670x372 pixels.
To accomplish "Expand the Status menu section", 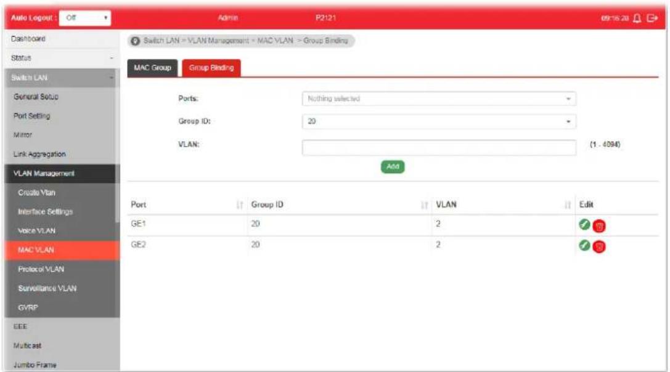I will 61,58.
